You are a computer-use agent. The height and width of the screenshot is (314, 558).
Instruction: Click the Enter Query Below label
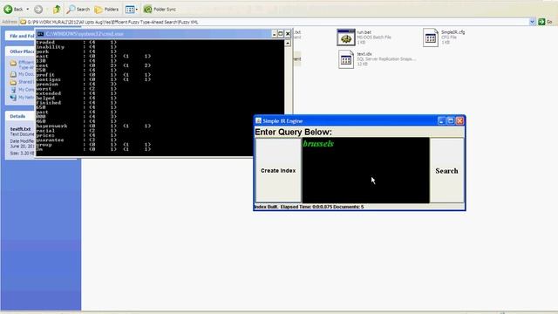[293, 132]
